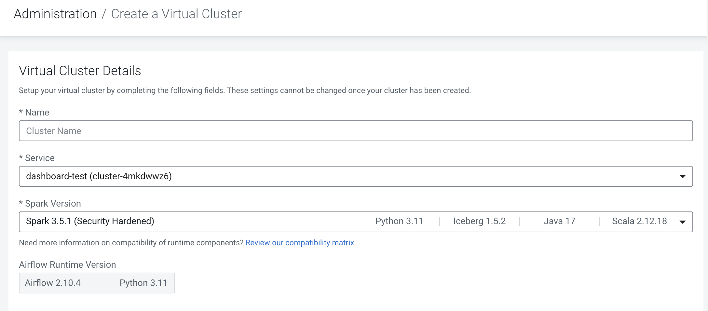Click the Virtual Cluster Details heading
The image size is (708, 311).
pyautogui.click(x=80, y=71)
